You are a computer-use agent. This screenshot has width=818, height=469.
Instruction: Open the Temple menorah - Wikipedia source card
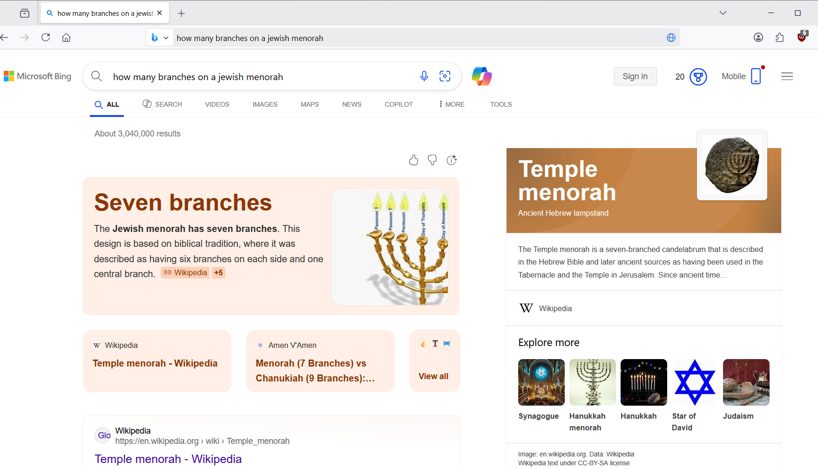coord(157,361)
